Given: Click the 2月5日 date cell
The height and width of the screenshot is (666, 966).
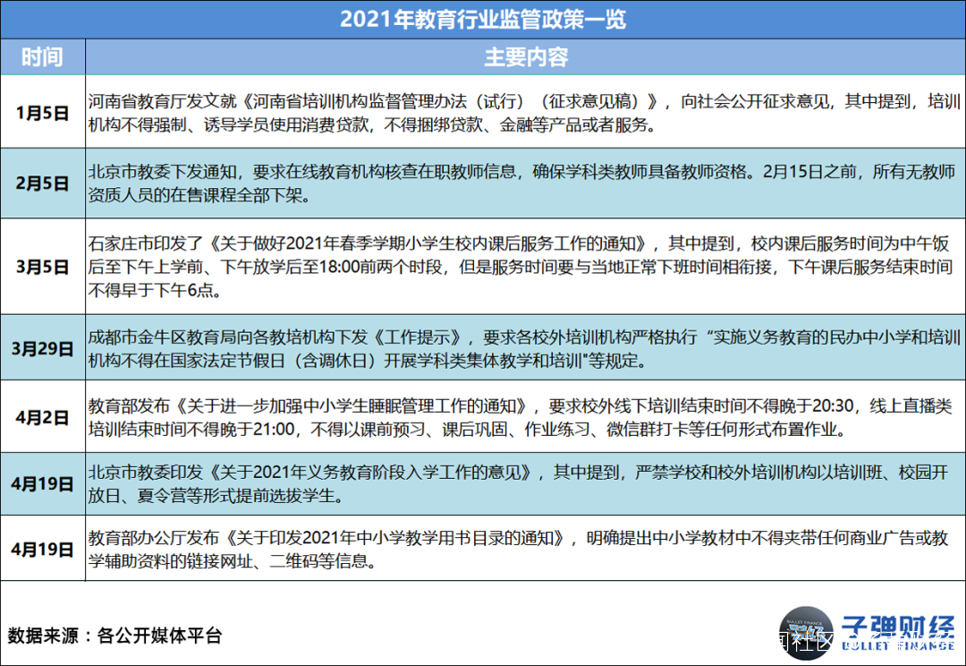Looking at the screenshot, I should 43,184.
